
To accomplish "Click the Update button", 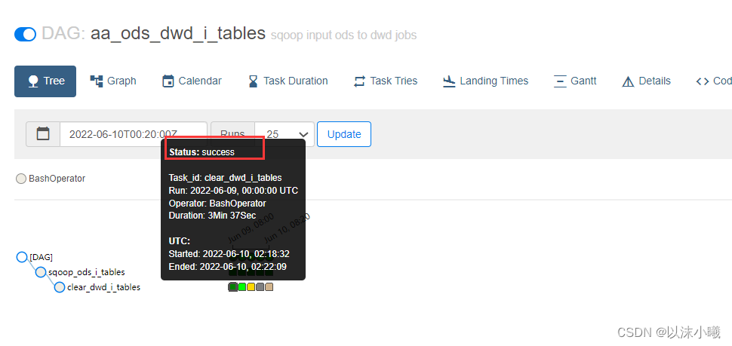I will click(344, 134).
